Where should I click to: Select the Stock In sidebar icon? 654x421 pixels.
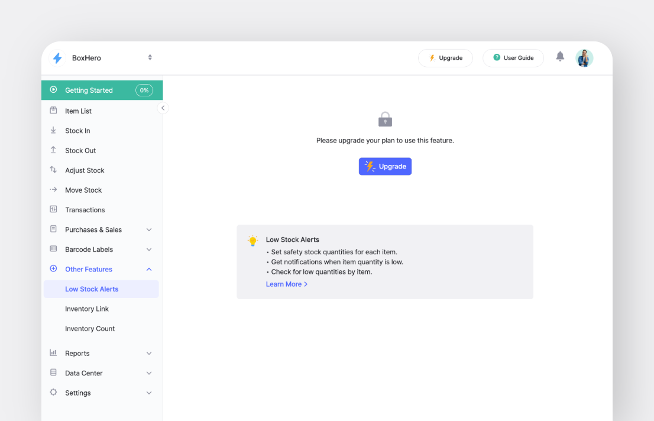[54, 130]
